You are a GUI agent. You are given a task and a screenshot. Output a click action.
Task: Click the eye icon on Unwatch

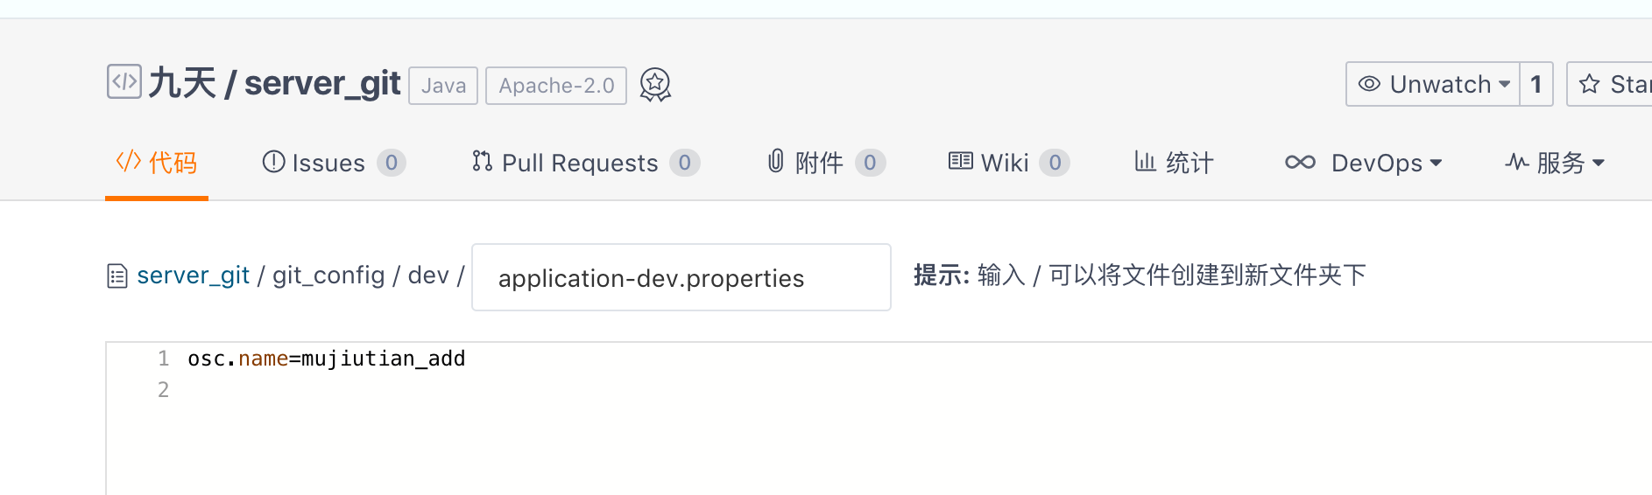(1369, 84)
